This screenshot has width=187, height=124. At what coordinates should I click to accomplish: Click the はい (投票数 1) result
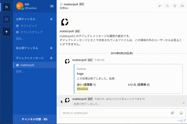[86, 85]
